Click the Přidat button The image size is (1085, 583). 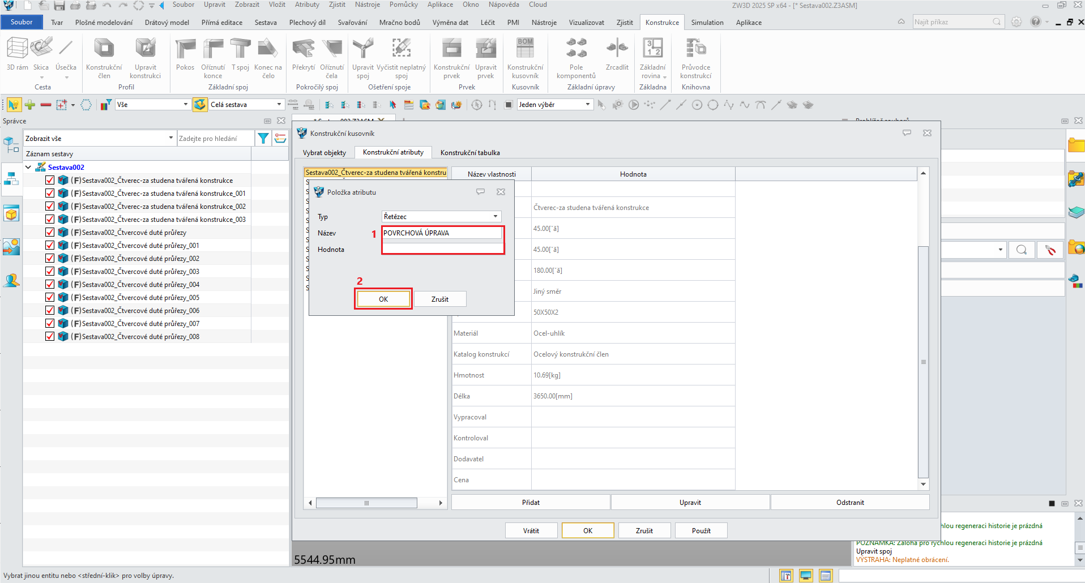(x=531, y=502)
